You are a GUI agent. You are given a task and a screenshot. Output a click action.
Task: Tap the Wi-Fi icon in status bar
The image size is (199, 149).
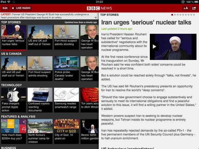(x=9, y=2)
